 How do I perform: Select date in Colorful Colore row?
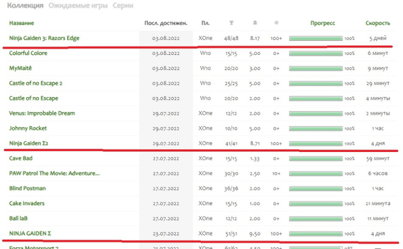166,53
